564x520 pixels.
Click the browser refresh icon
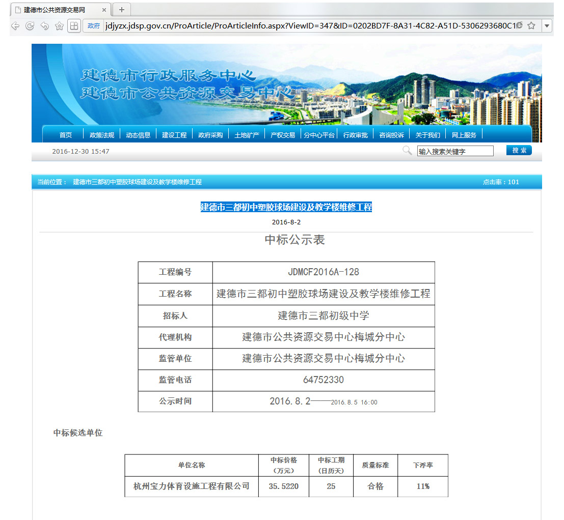tap(30, 26)
